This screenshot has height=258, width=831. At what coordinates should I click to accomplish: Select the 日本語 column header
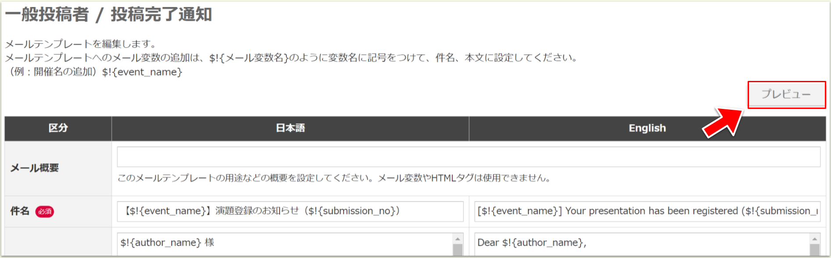(290, 128)
